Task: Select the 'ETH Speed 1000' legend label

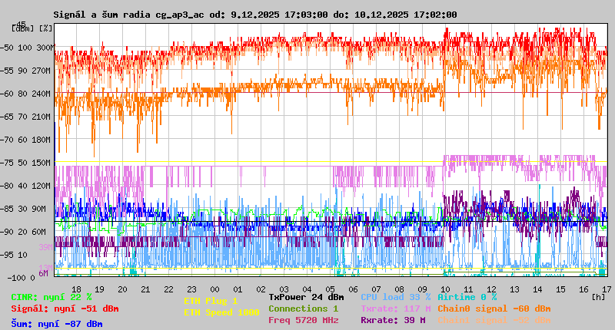Action: click(x=221, y=312)
